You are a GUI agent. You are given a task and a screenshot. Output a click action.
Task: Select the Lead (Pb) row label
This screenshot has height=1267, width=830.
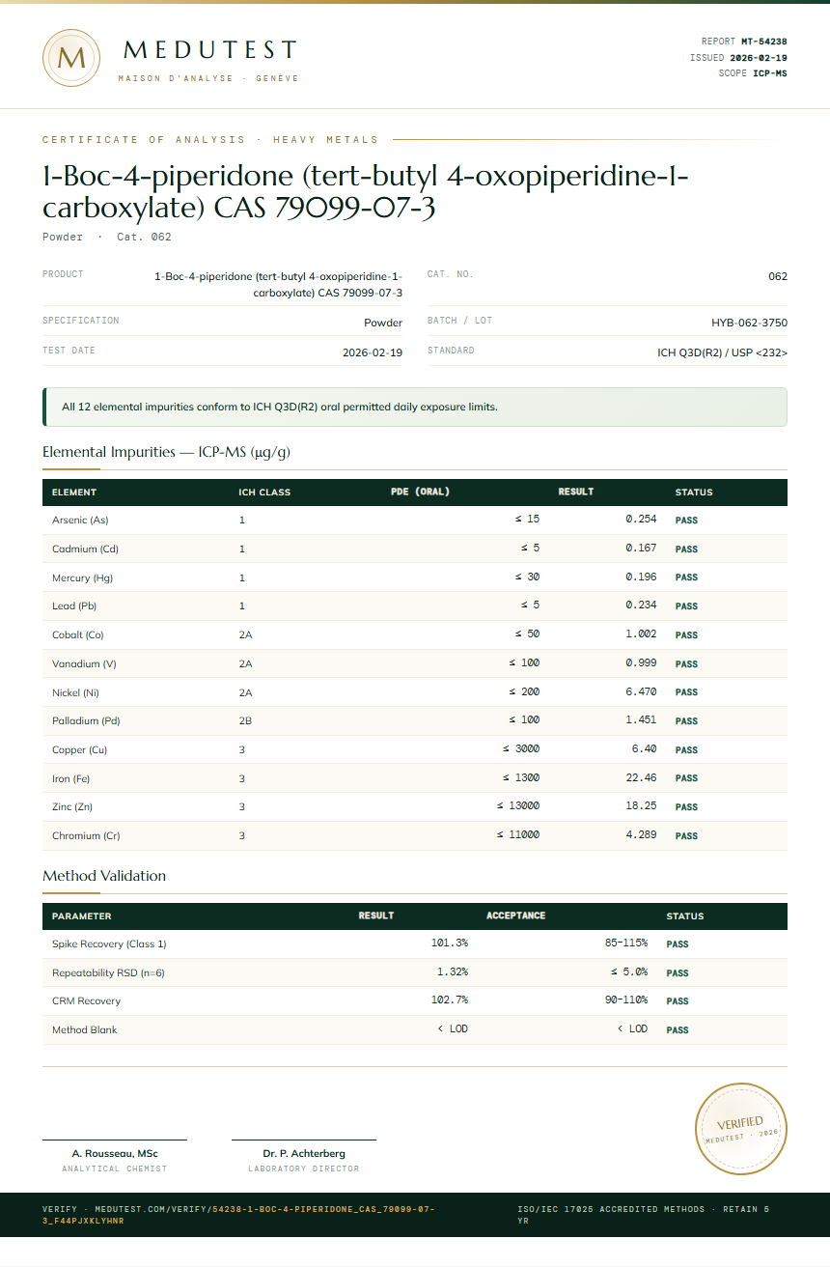pyautogui.click(x=74, y=606)
